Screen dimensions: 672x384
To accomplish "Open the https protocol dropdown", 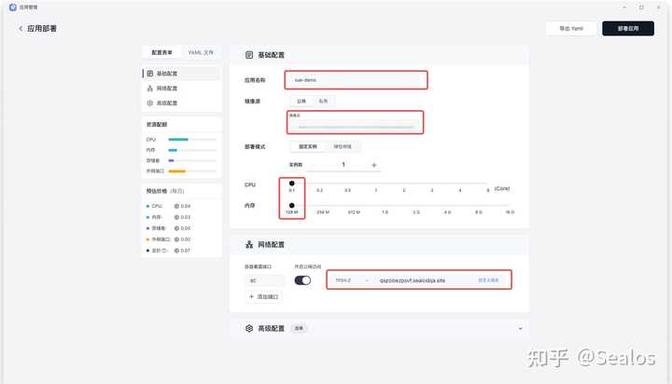I will 352,281.
